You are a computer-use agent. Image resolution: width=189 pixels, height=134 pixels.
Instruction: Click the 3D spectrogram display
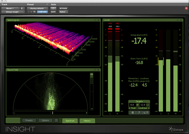click(x=53, y=44)
